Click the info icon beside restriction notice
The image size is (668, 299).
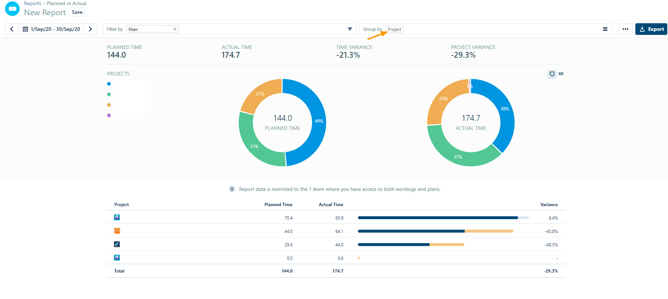[x=232, y=189]
